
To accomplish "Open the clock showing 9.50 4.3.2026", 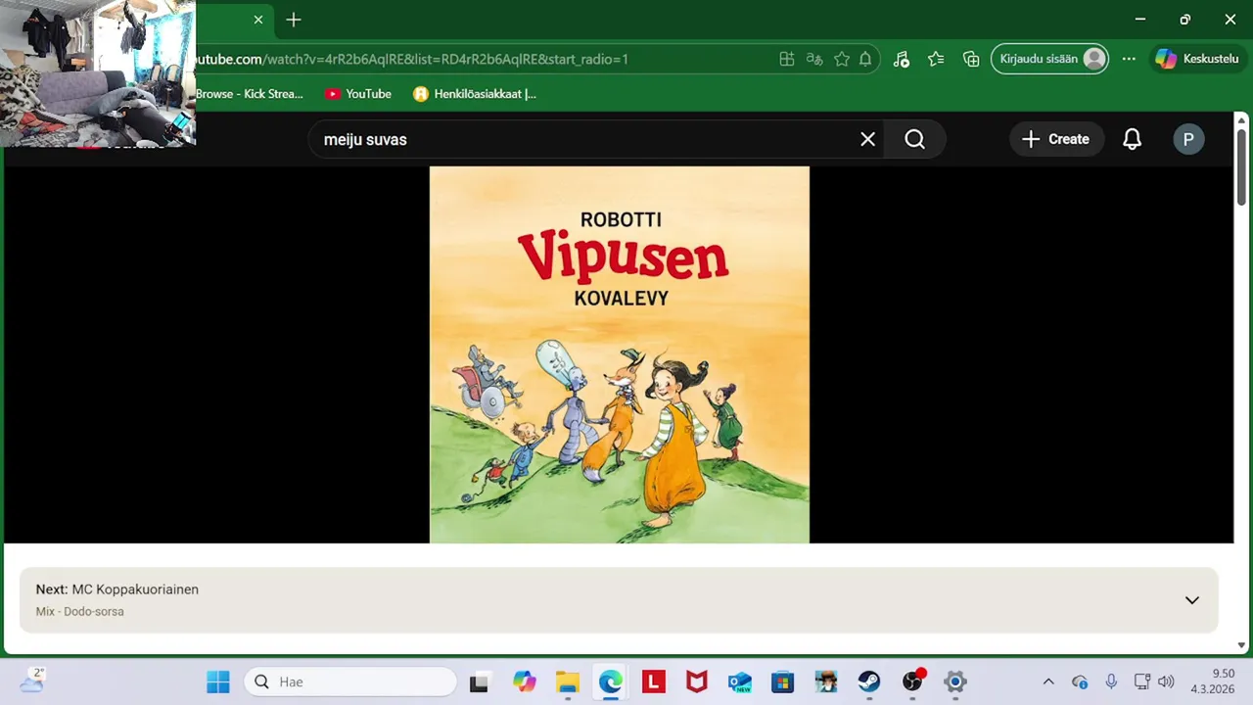I will pyautogui.click(x=1212, y=681).
